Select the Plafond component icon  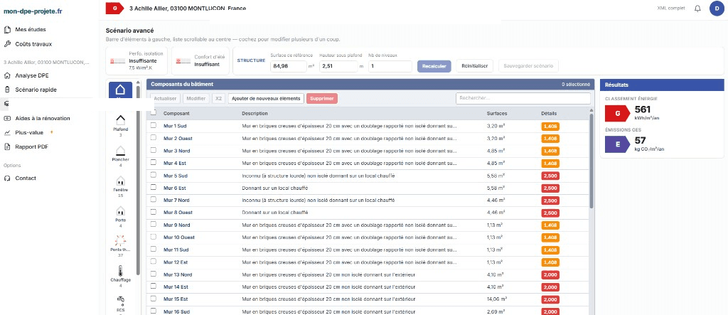point(120,121)
